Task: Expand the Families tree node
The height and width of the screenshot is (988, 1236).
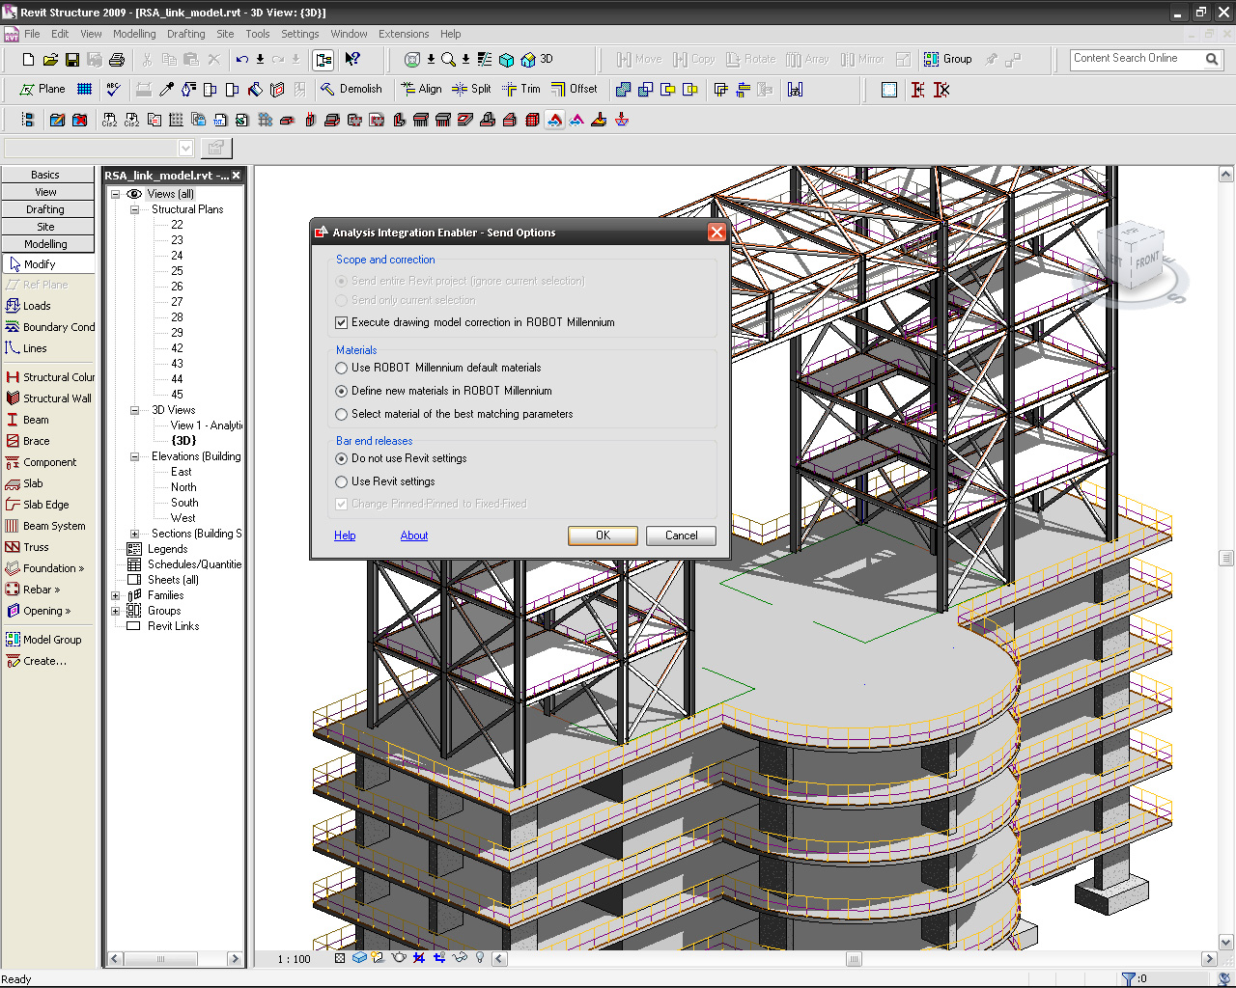Action: point(116,595)
